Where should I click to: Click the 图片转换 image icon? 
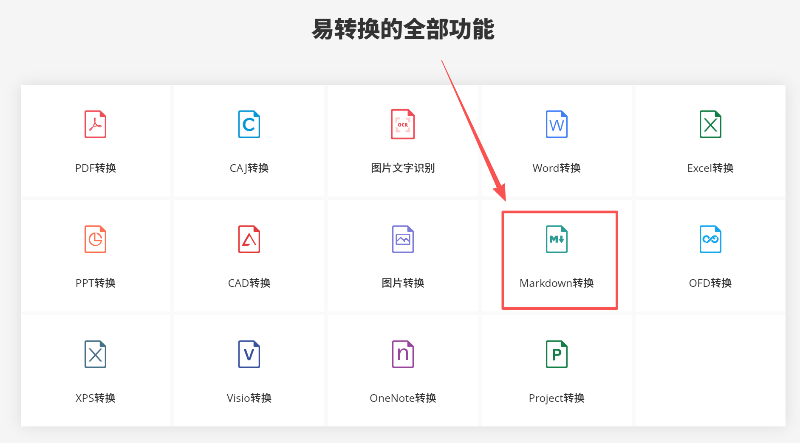point(402,239)
